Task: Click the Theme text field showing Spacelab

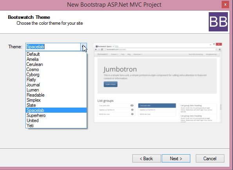Action: 53,47
